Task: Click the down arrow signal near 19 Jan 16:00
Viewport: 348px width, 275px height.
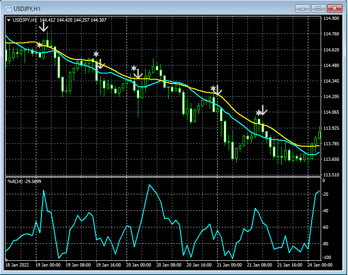Action: click(100, 64)
